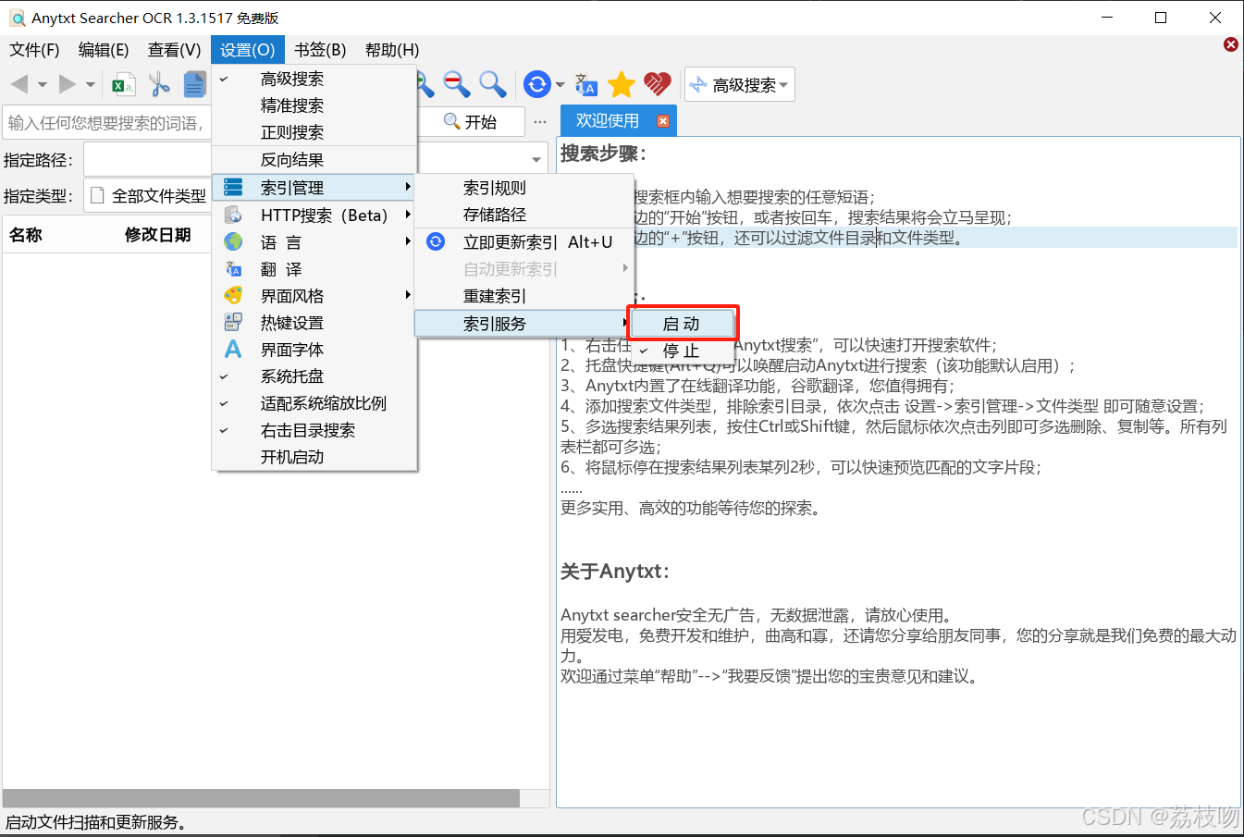Screen dimensions: 1244x837
Task: Click the ellipsis more options button
Action: tap(540, 122)
